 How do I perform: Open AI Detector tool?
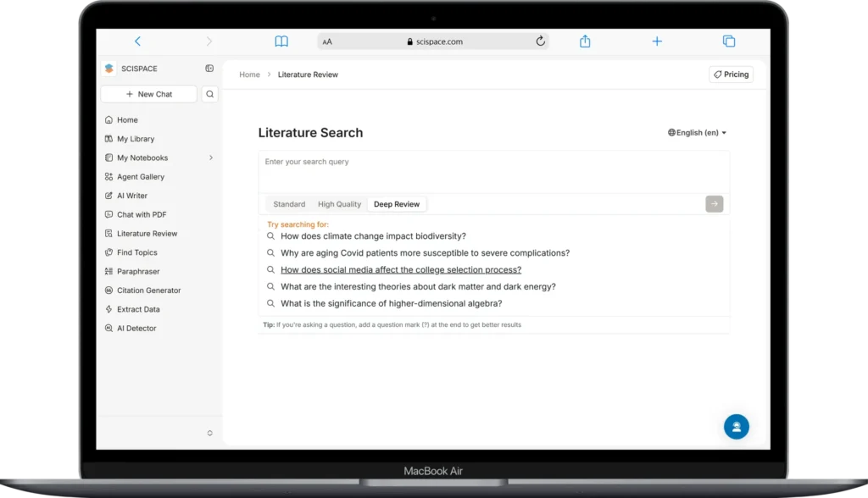136,328
